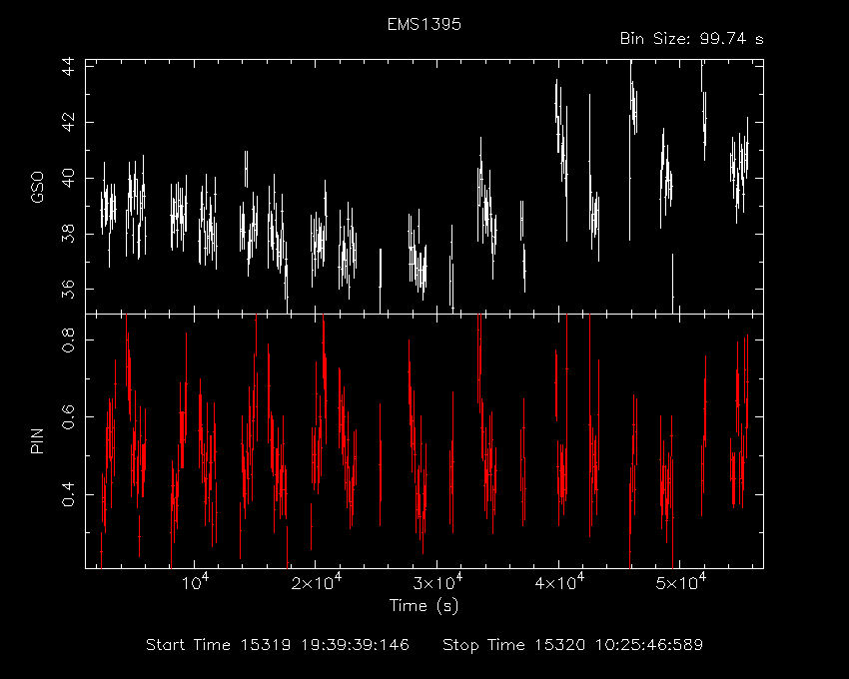Click GSO y-axis value 40

click(68, 178)
